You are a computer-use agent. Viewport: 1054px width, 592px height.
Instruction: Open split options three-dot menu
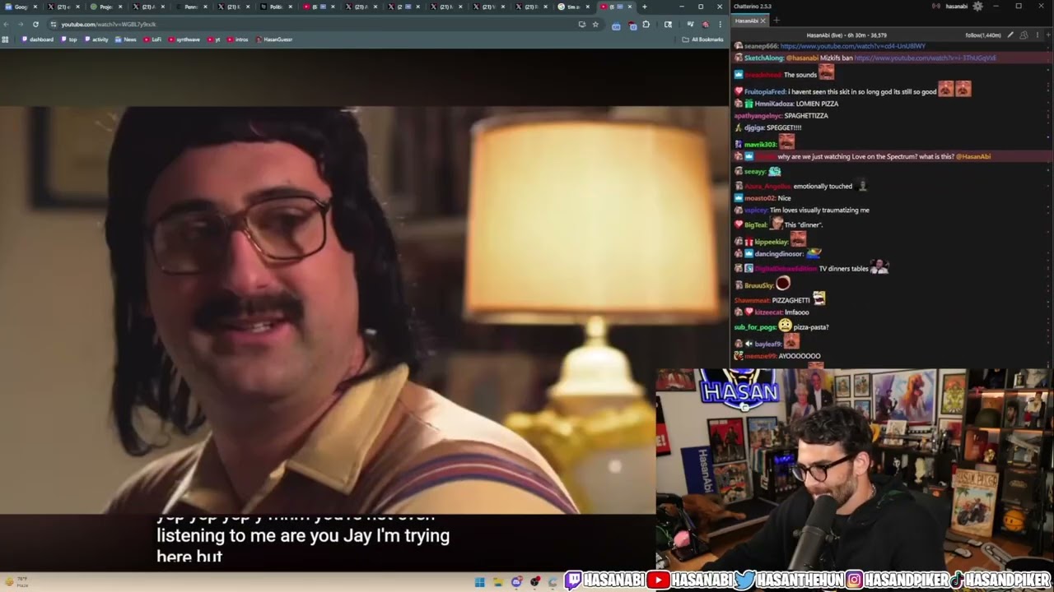tap(1037, 35)
